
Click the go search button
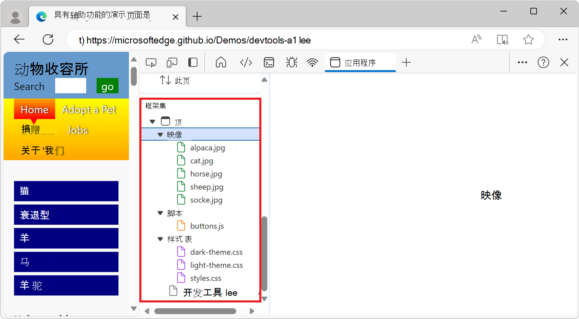coord(108,86)
